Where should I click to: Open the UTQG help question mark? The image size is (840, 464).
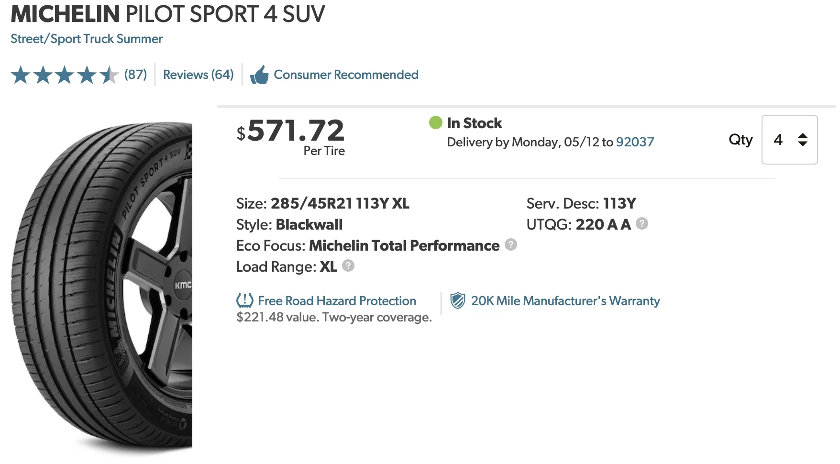pos(642,223)
